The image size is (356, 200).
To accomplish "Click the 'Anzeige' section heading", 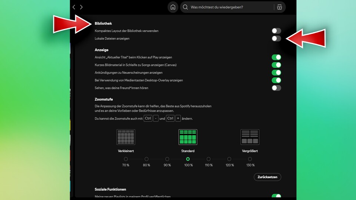I will pyautogui.click(x=102, y=50).
